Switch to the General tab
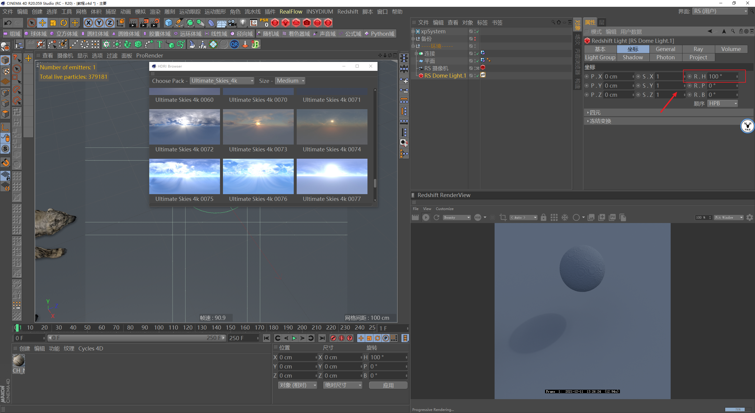 (x=665, y=49)
